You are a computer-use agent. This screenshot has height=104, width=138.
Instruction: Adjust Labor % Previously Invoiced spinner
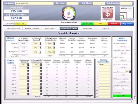(x=41, y=48)
